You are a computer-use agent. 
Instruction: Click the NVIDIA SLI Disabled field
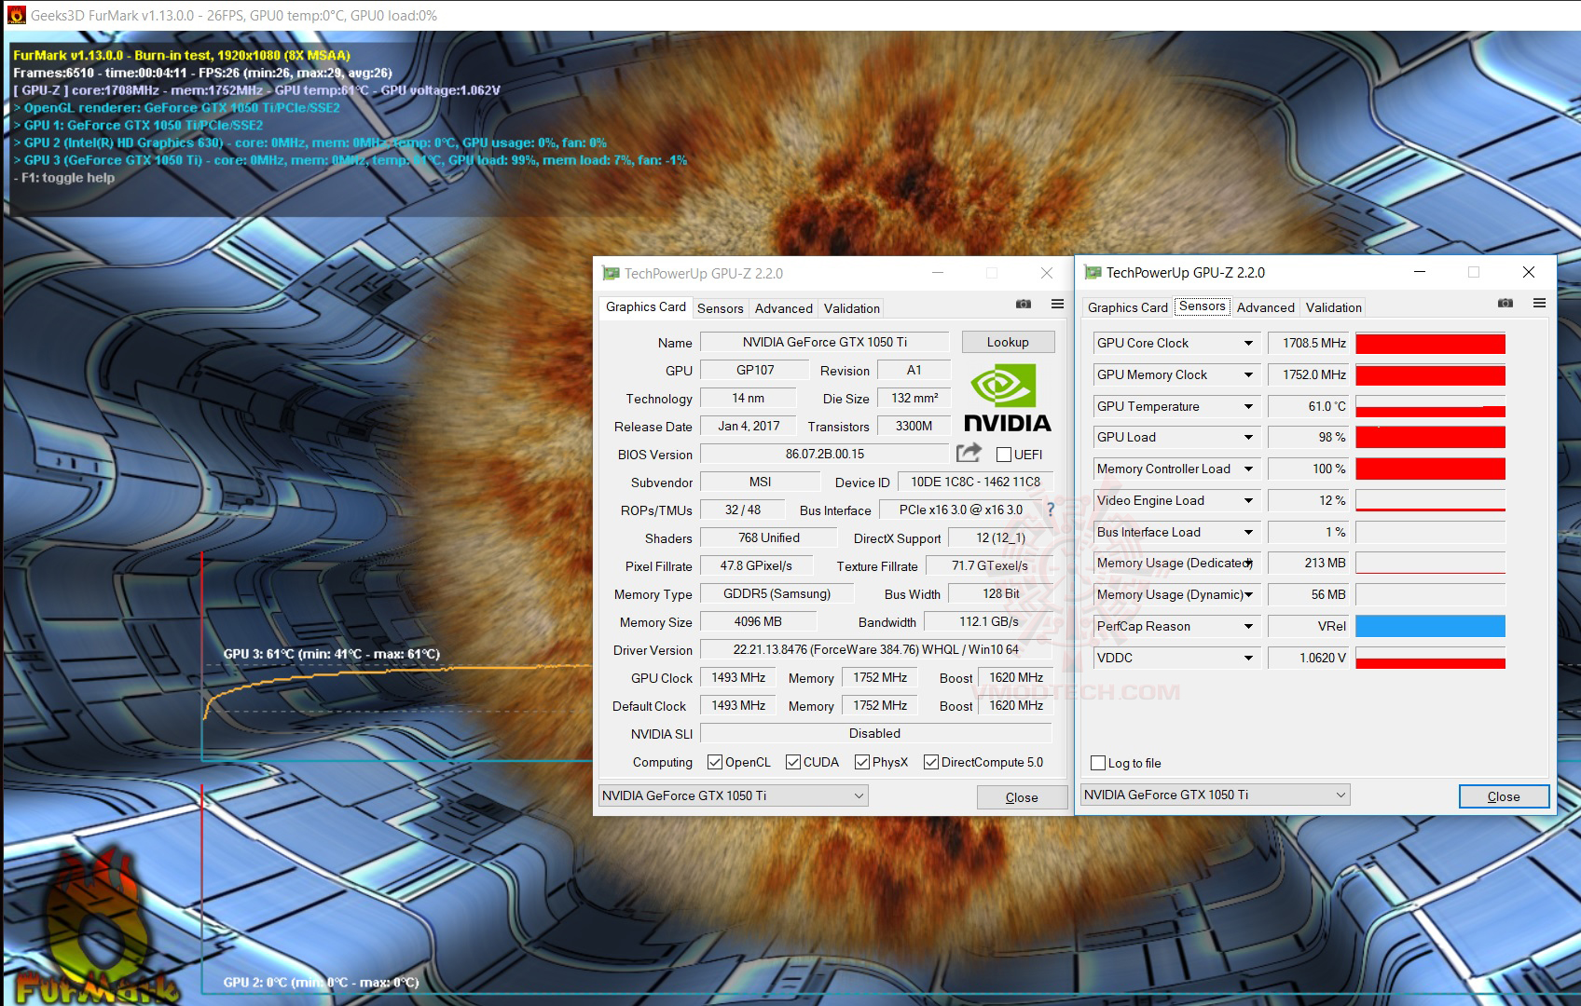coord(875,733)
